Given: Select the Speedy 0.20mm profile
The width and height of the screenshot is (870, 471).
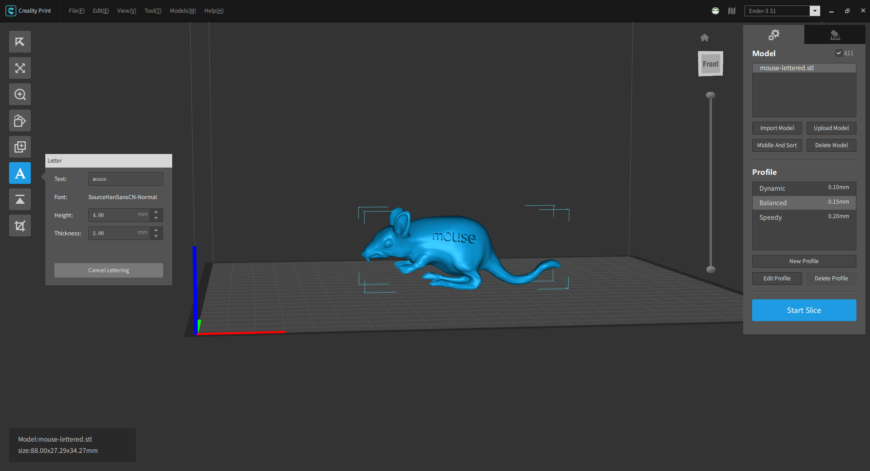Looking at the screenshot, I should click(804, 217).
